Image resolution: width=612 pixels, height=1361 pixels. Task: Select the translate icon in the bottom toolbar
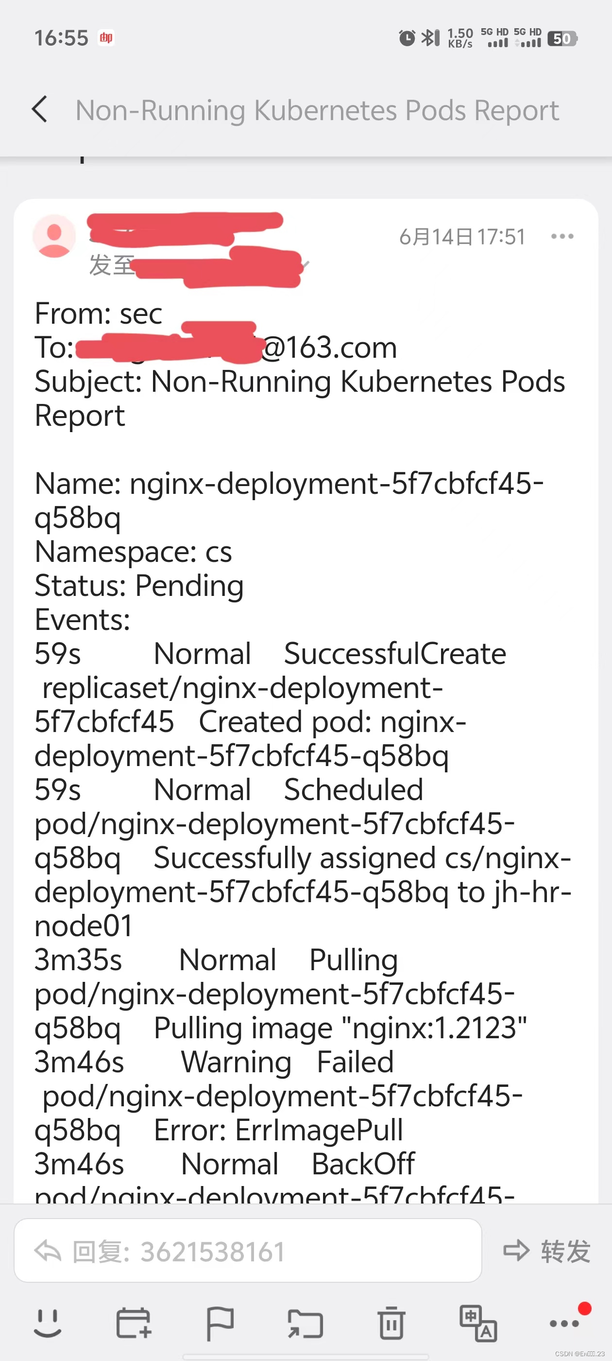pyautogui.click(x=478, y=1323)
